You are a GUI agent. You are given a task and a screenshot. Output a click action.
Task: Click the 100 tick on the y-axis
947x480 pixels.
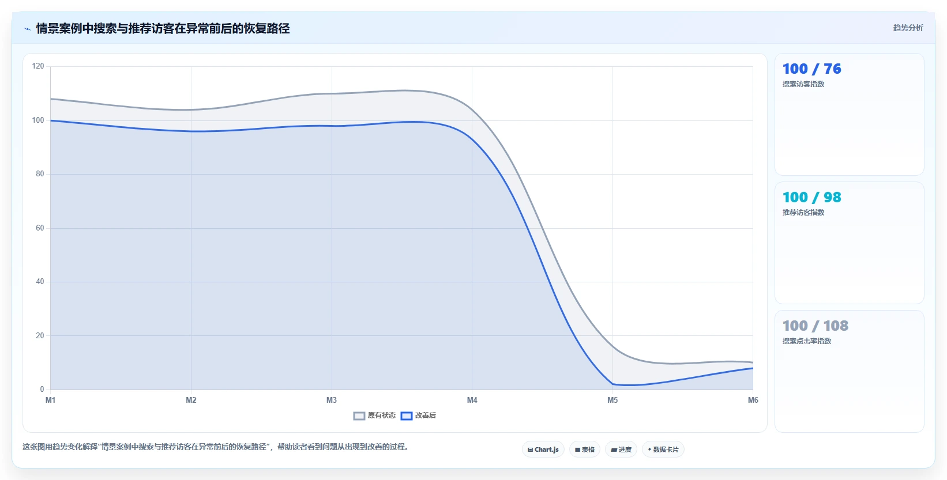[38, 120]
